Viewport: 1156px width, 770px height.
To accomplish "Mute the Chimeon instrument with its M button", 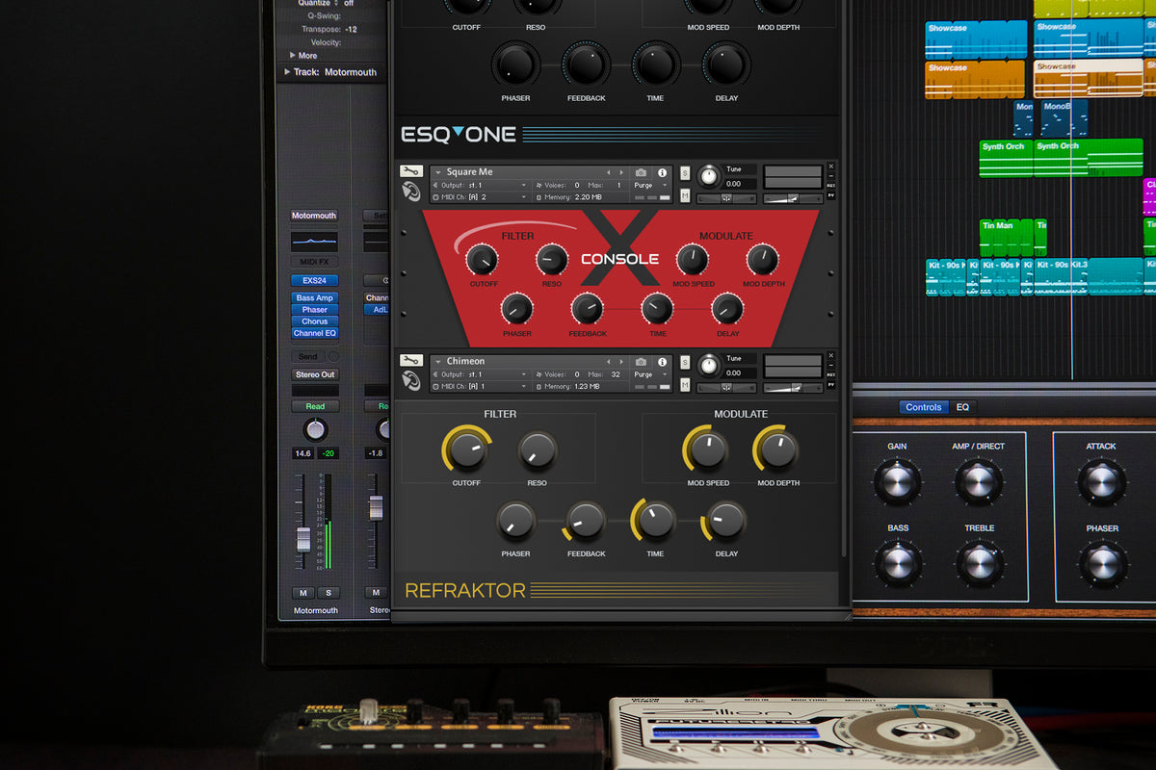I will click(685, 383).
